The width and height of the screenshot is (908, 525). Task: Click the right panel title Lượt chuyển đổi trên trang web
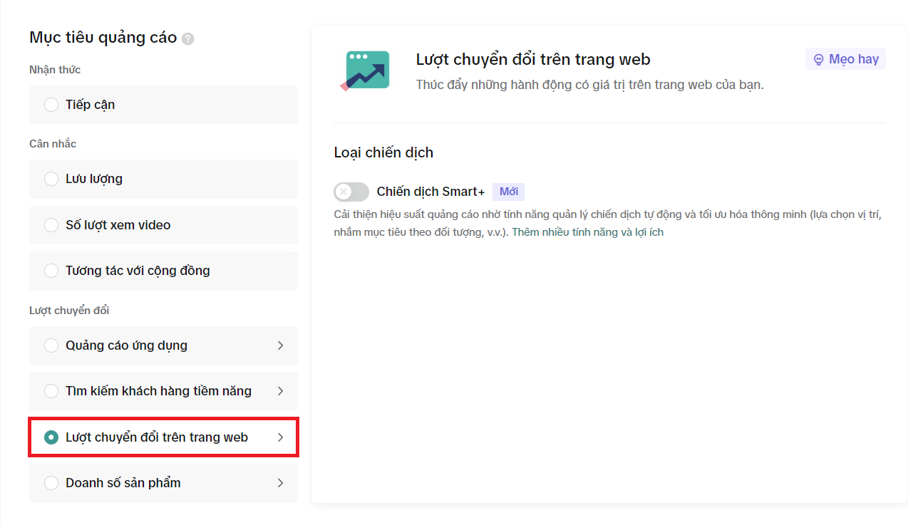click(x=533, y=59)
